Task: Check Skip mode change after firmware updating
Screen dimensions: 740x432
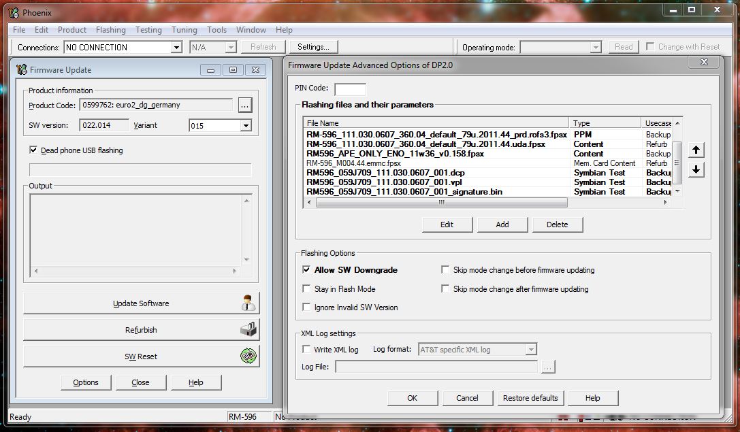Action: (445, 288)
